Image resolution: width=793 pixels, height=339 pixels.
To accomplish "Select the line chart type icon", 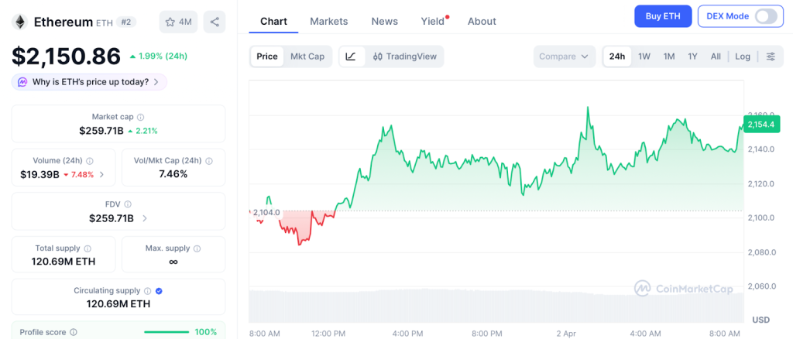I will [x=351, y=56].
